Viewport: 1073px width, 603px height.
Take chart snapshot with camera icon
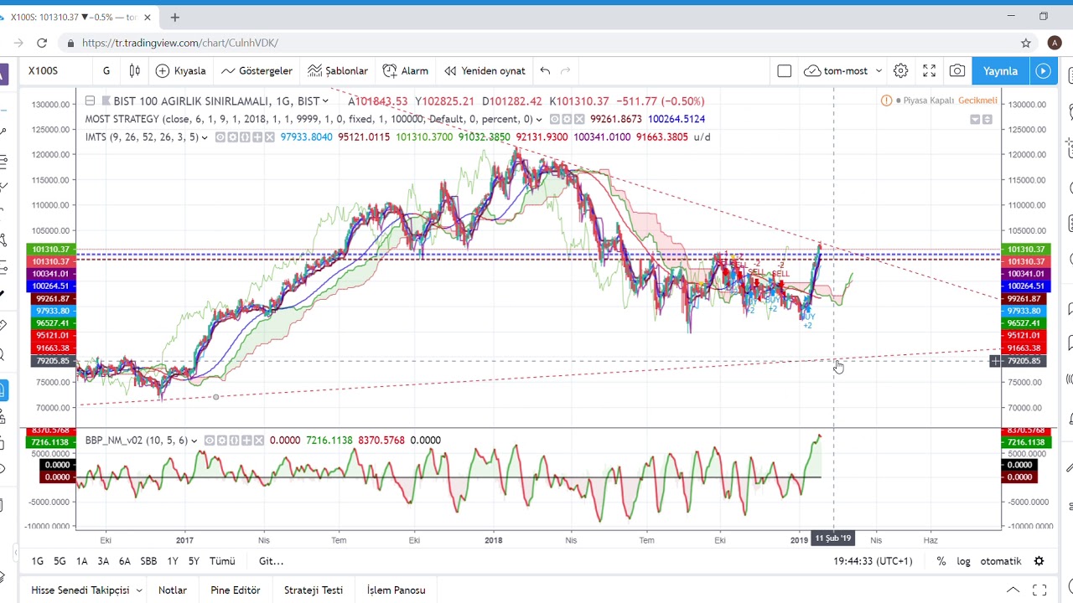[956, 71]
